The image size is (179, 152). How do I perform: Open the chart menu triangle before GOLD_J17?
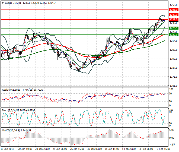coord(2,3)
